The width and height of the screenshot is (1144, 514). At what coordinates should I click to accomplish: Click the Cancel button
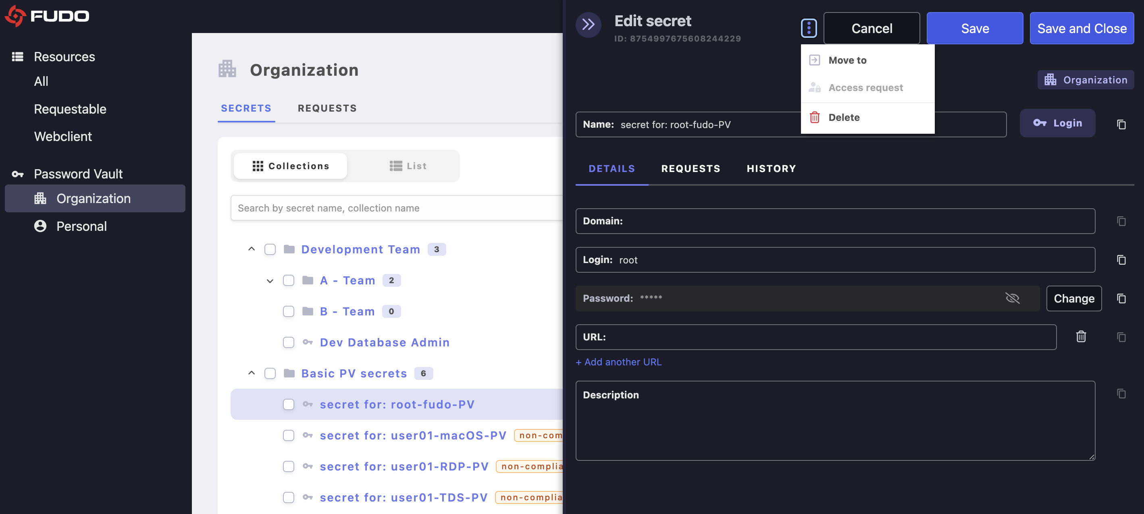[x=872, y=29]
